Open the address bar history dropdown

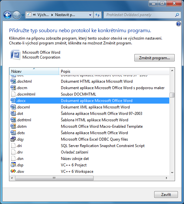click(x=90, y=15)
